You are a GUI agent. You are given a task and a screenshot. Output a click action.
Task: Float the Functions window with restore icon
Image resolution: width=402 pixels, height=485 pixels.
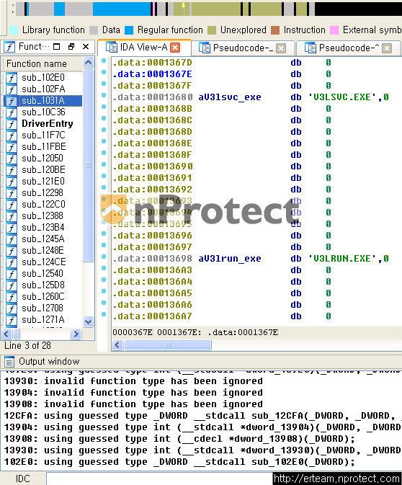(x=71, y=47)
